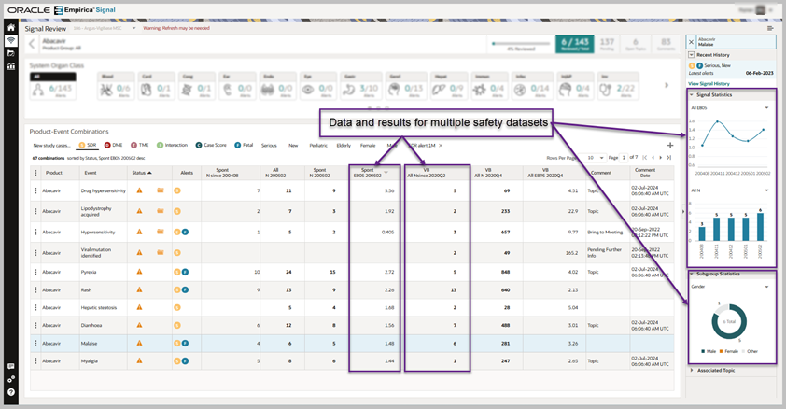Click the Gender donut chart
Viewport: 786px width, 409px height.
point(729,321)
